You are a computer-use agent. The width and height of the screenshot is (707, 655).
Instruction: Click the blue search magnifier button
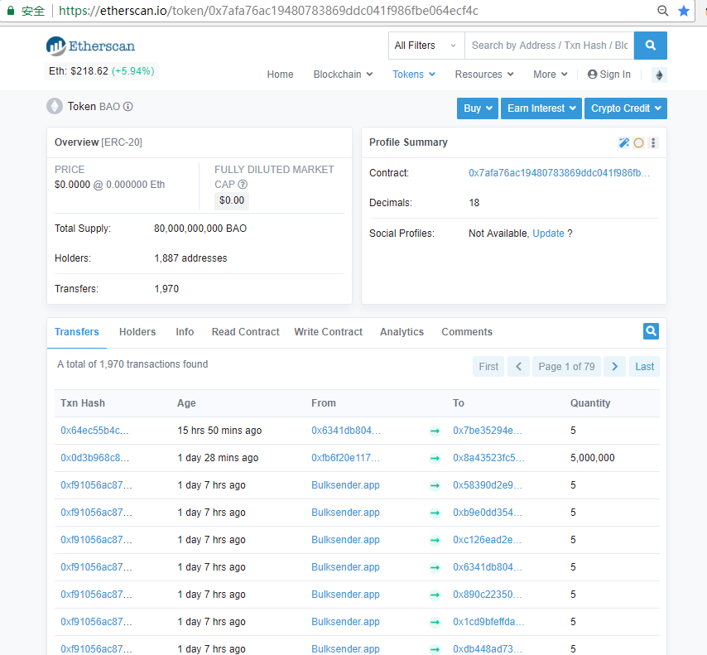click(650, 45)
